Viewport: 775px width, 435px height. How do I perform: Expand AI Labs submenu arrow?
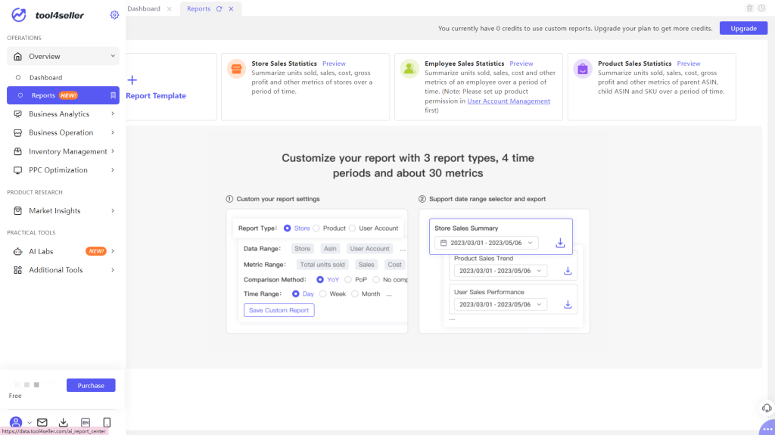click(x=113, y=251)
